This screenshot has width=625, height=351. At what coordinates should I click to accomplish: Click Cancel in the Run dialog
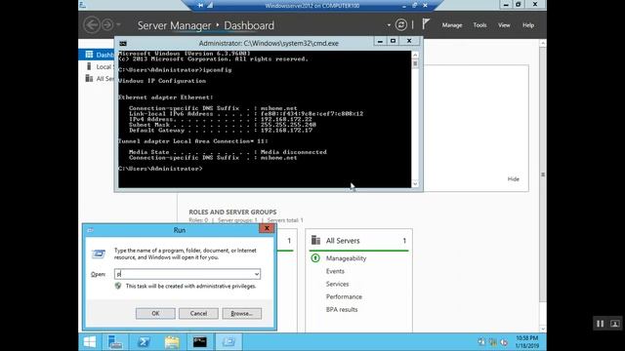(198, 314)
